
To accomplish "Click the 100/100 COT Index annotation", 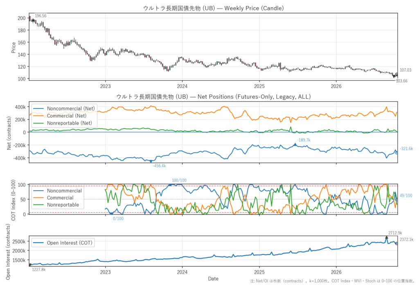I will (179, 180).
